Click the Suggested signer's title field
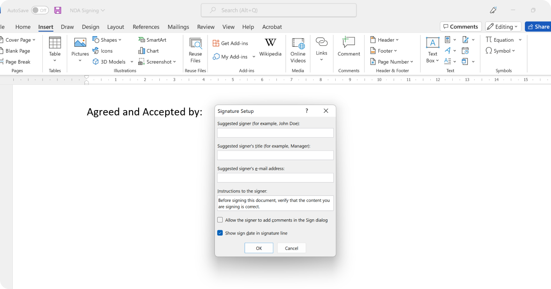This screenshot has width=551, height=289. [x=275, y=156]
